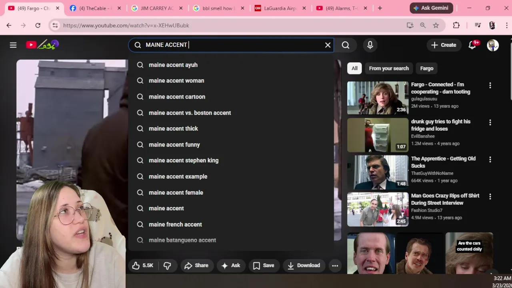Choose the plain maine accent suggestion
This screenshot has height=288, width=512.
tap(231, 208)
